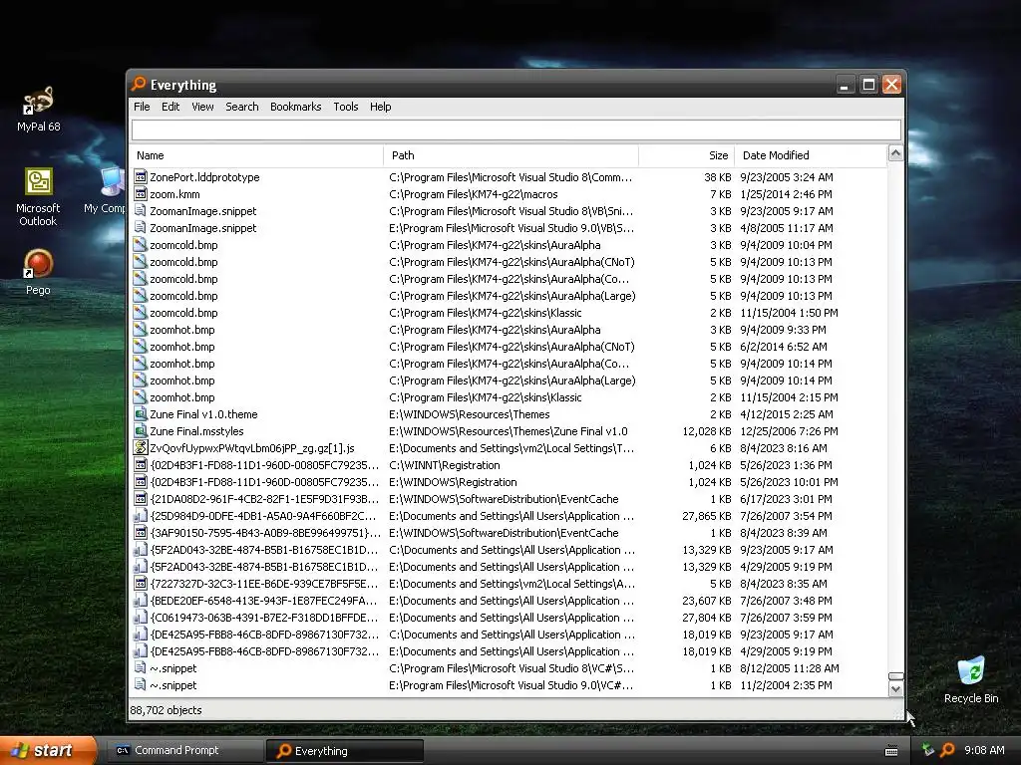The height and width of the screenshot is (765, 1021).
Task: Click zoomhot.bmp icon in AuraAlpha folder row
Action: pos(140,329)
